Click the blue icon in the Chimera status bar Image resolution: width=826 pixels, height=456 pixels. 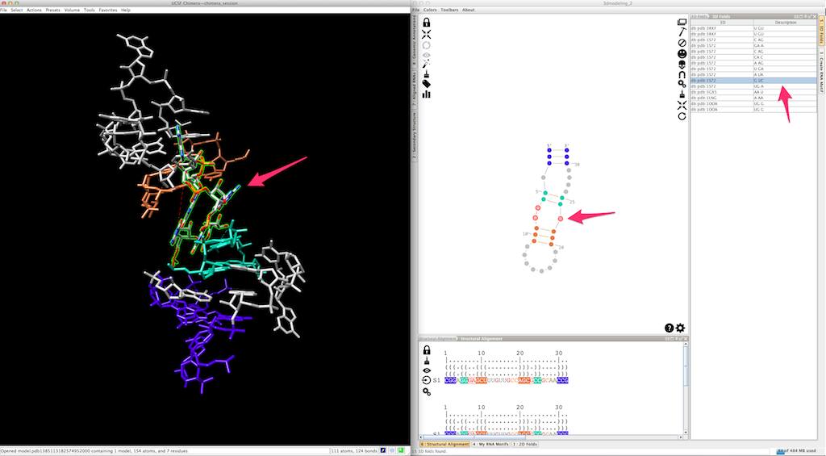click(383, 450)
